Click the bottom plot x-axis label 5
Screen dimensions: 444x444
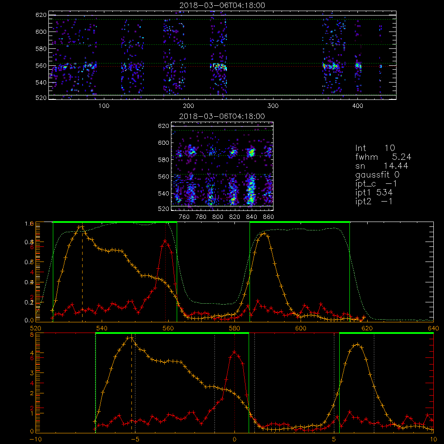(x=334, y=440)
